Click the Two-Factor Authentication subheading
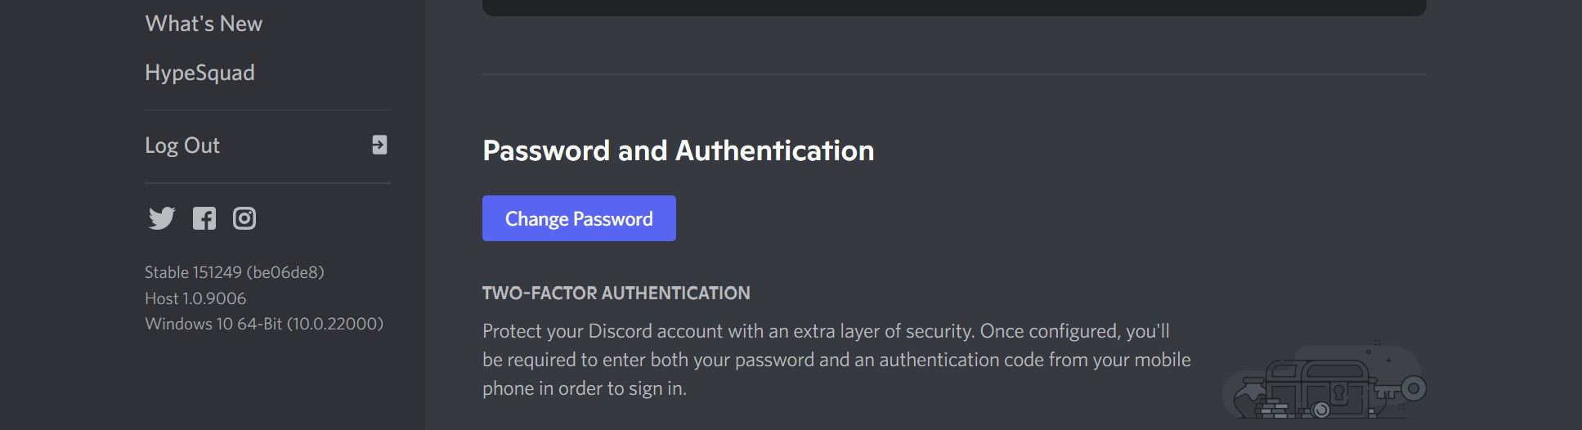Screen dimensions: 1582x430 [x=616, y=293]
